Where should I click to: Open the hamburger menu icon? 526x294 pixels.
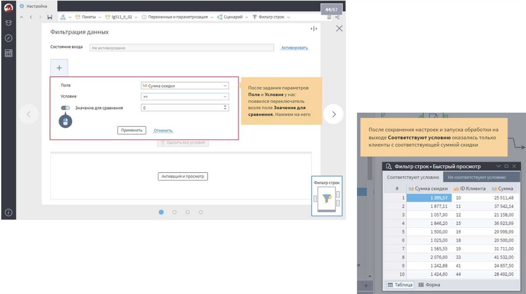click(329, 17)
